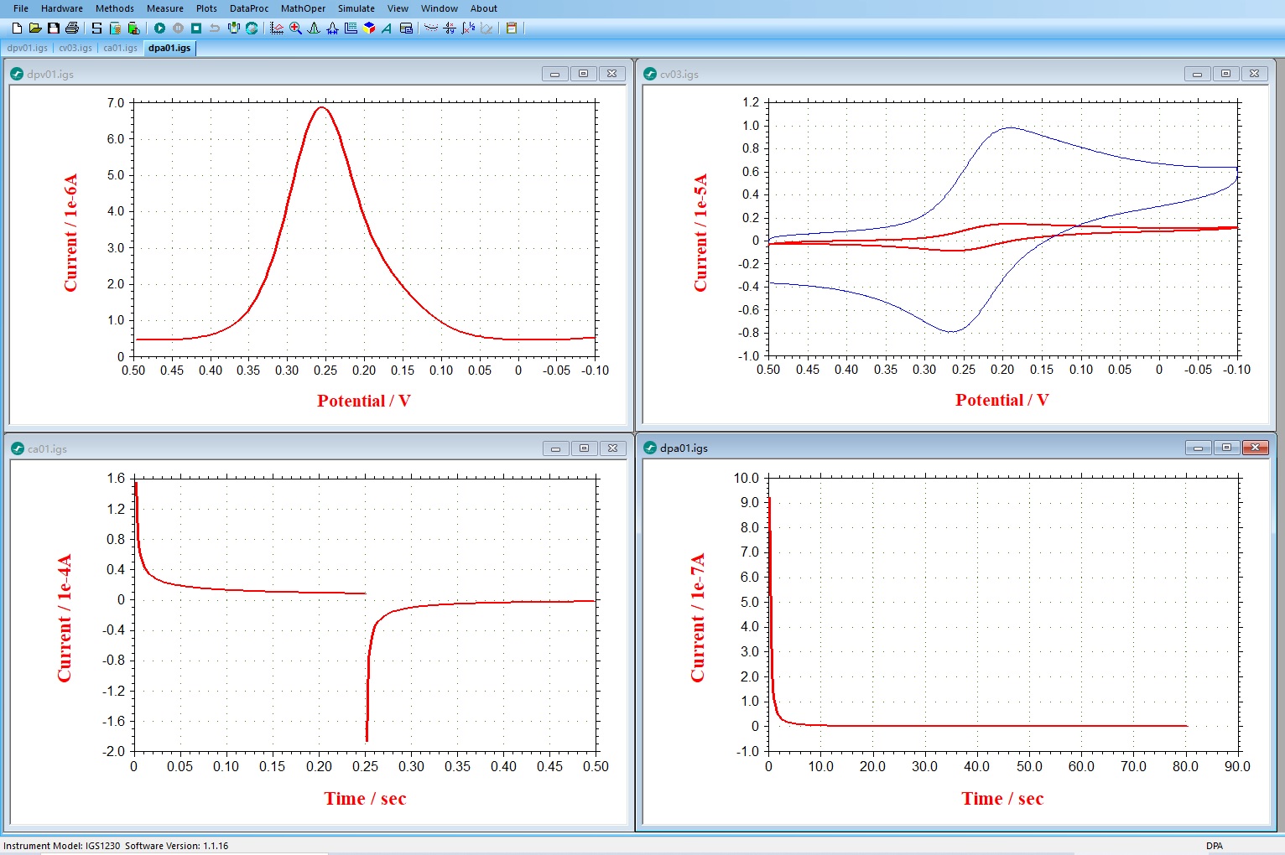Click the dpv01.igs window title

[x=50, y=74]
